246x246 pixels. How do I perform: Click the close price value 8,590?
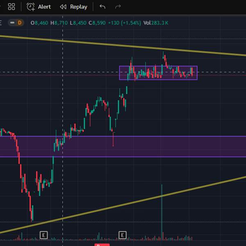coord(99,23)
